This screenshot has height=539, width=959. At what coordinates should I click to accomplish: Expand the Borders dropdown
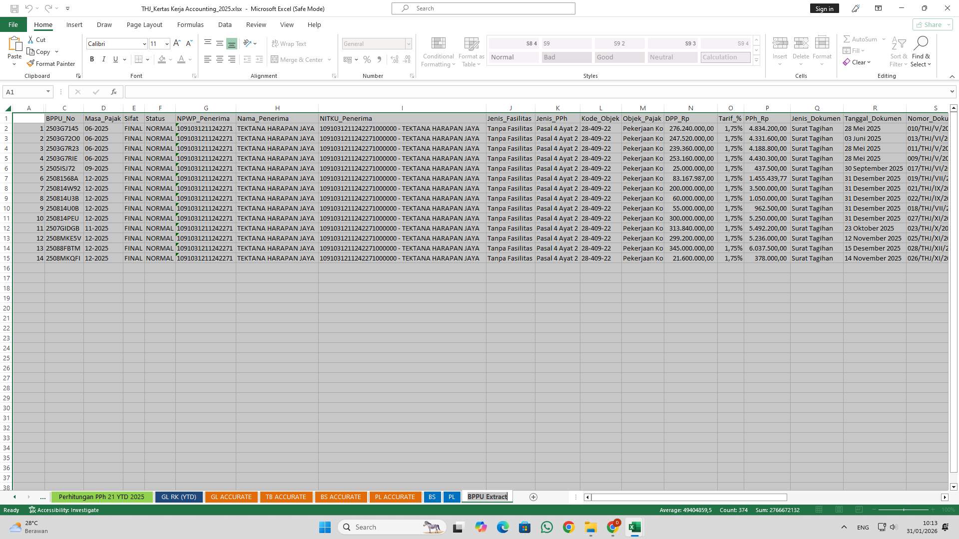tap(147, 59)
